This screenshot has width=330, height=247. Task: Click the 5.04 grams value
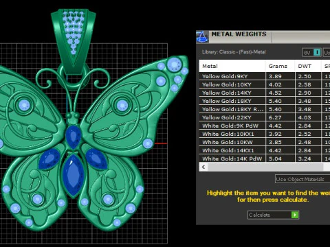click(275, 158)
